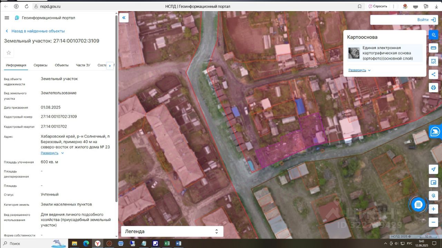The image size is (442, 248).
Task: Open Microsoft Edge from taskbar
Action: tap(86, 244)
